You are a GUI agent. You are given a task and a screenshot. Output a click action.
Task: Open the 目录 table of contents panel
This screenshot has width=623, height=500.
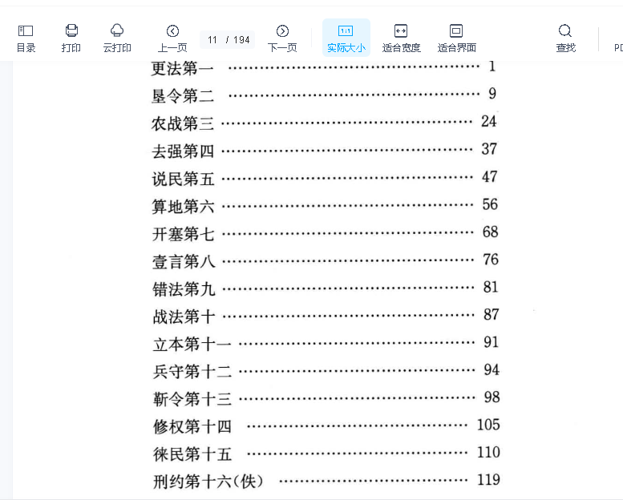pyautogui.click(x=26, y=38)
